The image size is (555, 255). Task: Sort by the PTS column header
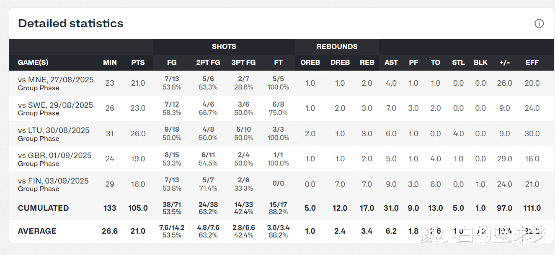pos(138,62)
